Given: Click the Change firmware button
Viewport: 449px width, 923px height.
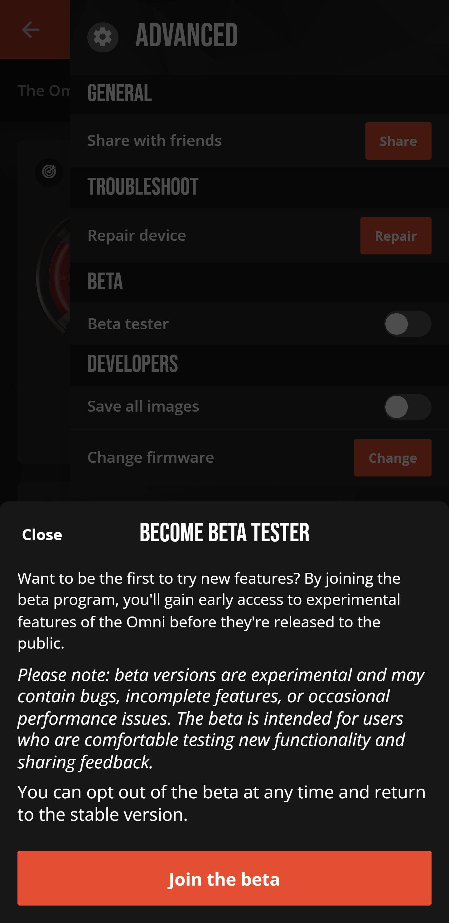Looking at the screenshot, I should point(392,457).
